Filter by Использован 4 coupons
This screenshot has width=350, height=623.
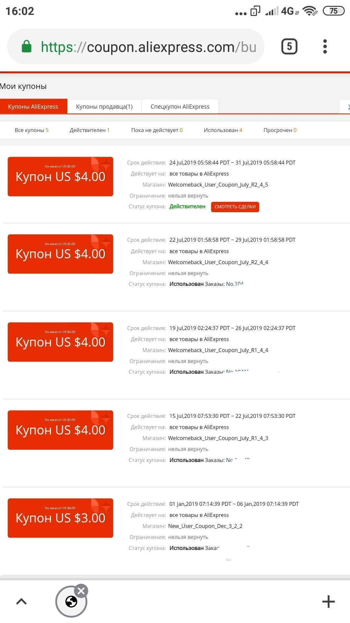[223, 130]
